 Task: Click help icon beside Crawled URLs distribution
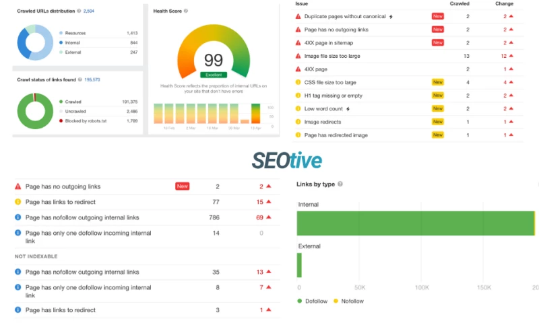pos(79,11)
